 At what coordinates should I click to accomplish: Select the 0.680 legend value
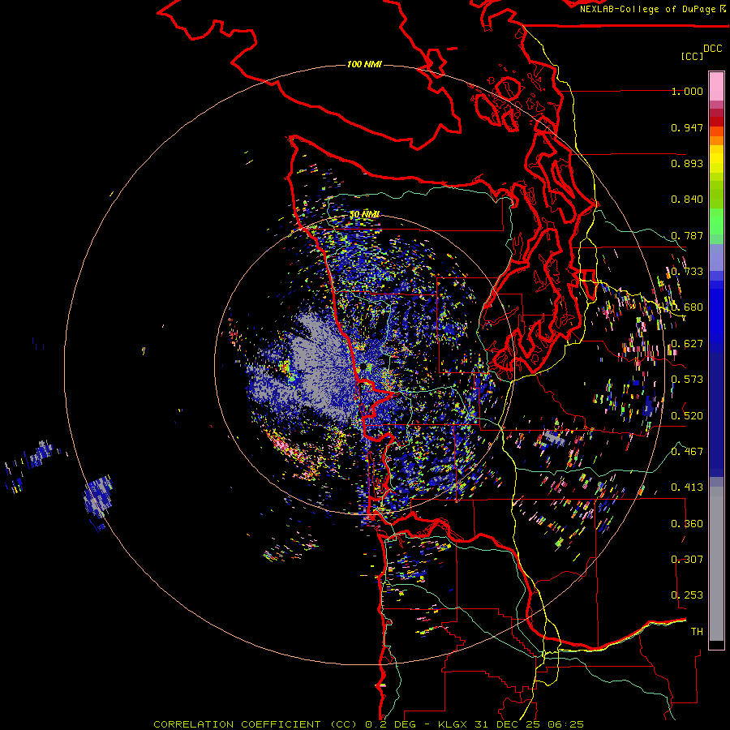tap(687, 307)
